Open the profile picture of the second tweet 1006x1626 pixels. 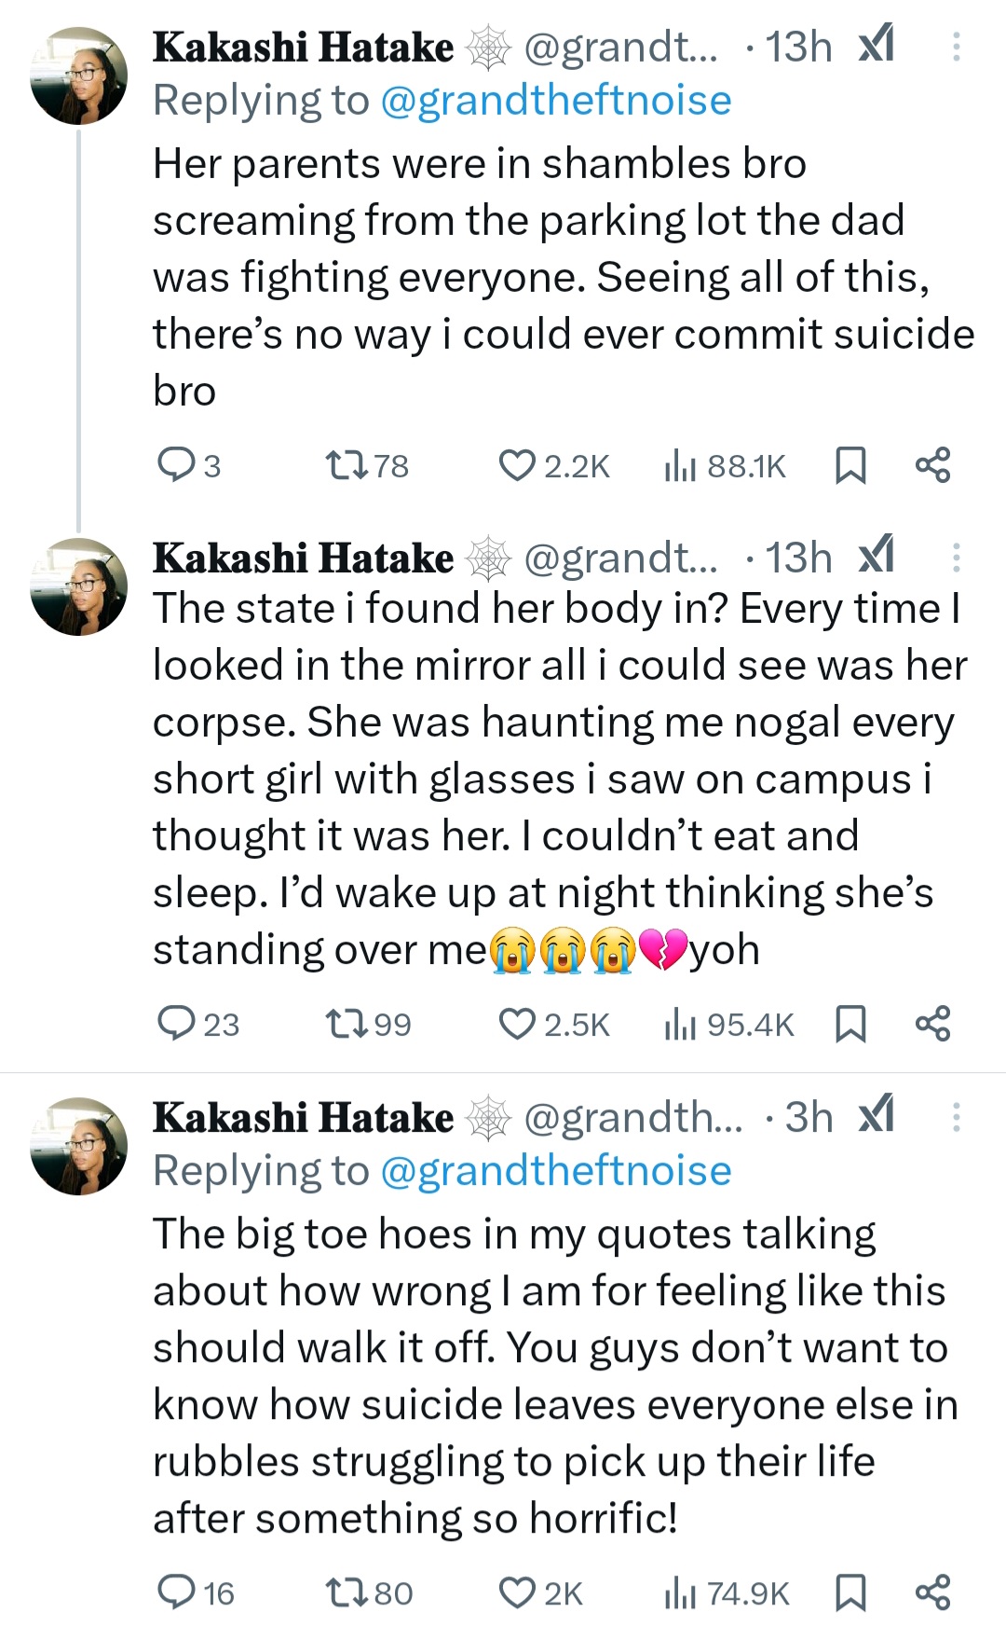tap(79, 586)
